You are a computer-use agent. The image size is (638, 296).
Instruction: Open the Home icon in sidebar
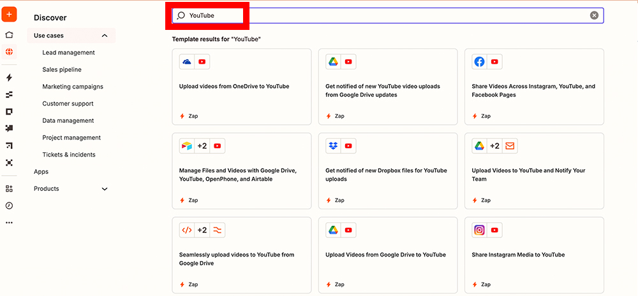(x=9, y=35)
